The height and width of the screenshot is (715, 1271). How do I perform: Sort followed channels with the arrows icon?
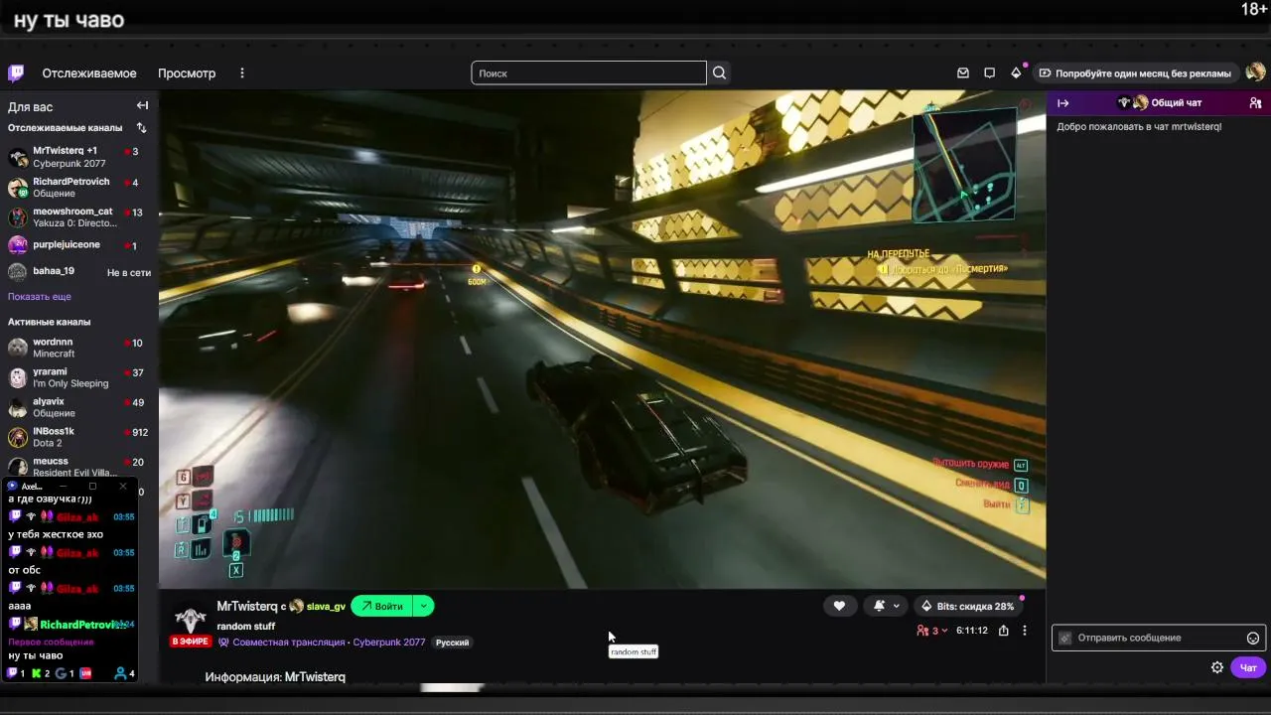pos(141,128)
